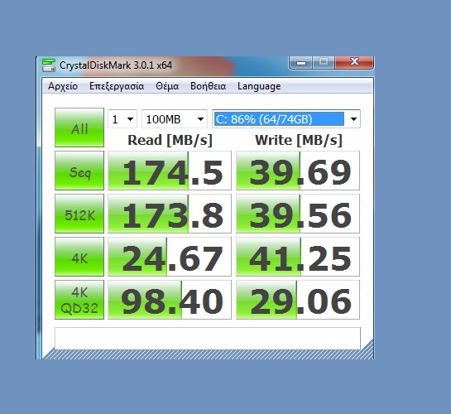Click the CrystalDiskMark app icon in title bar
The width and height of the screenshot is (451, 414).
[48, 65]
